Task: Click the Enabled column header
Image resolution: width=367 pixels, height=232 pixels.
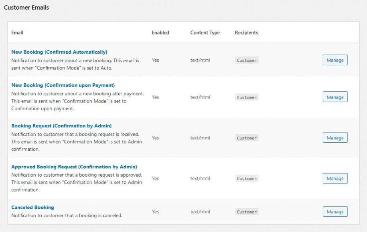Action: pyautogui.click(x=160, y=32)
